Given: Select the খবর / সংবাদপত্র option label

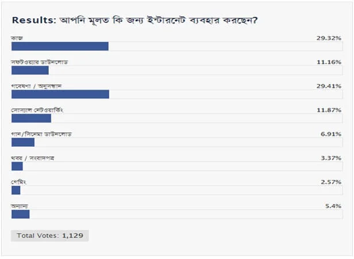Looking at the screenshot, I should click(32, 158).
